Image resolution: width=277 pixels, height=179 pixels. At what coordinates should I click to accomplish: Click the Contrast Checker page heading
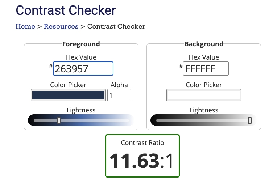point(66,10)
